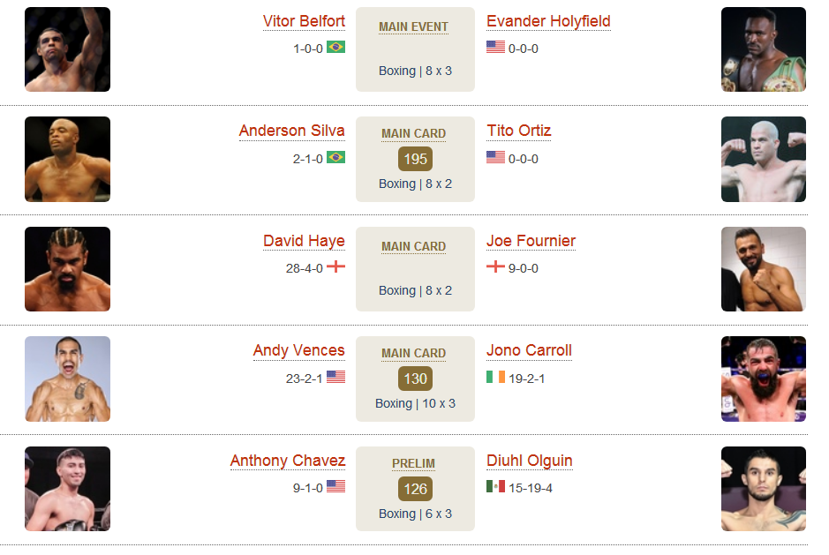Click Brazil flag under Anderson Silva
The image size is (829, 555).
(335, 157)
